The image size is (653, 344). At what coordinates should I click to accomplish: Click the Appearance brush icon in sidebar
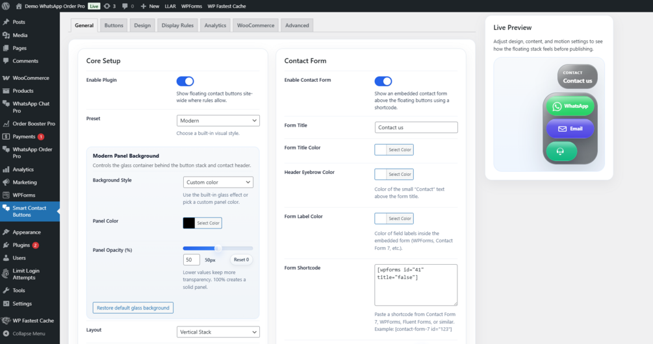pyautogui.click(x=6, y=232)
